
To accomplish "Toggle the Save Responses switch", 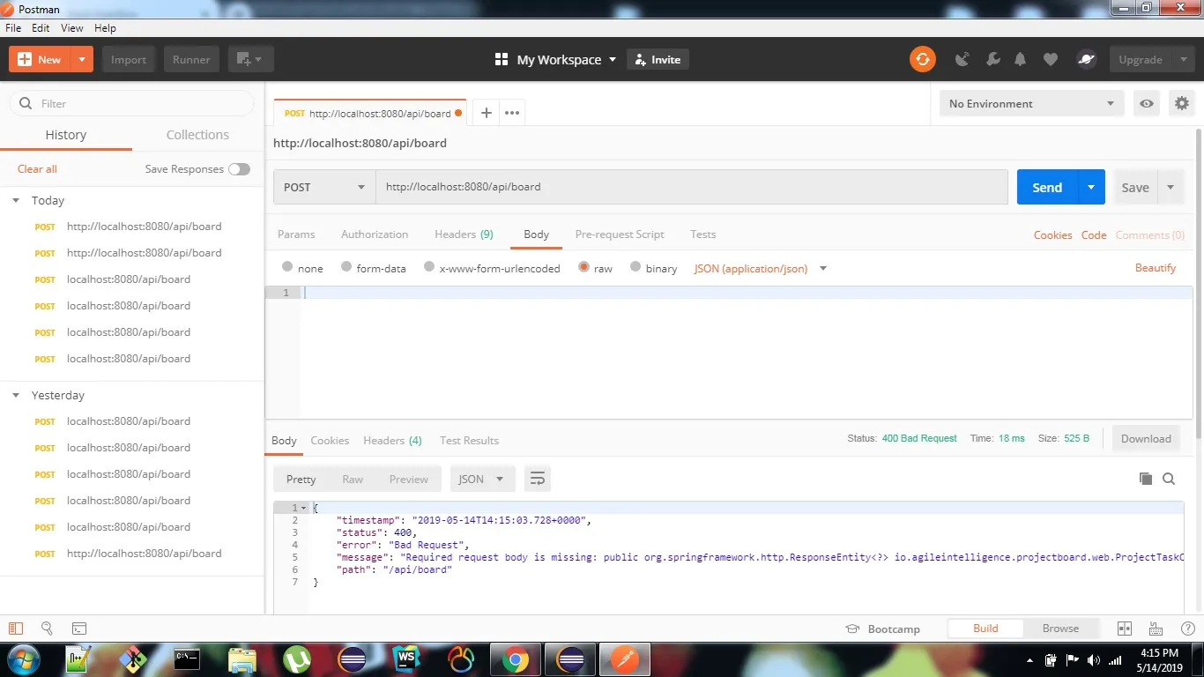I will coord(239,169).
